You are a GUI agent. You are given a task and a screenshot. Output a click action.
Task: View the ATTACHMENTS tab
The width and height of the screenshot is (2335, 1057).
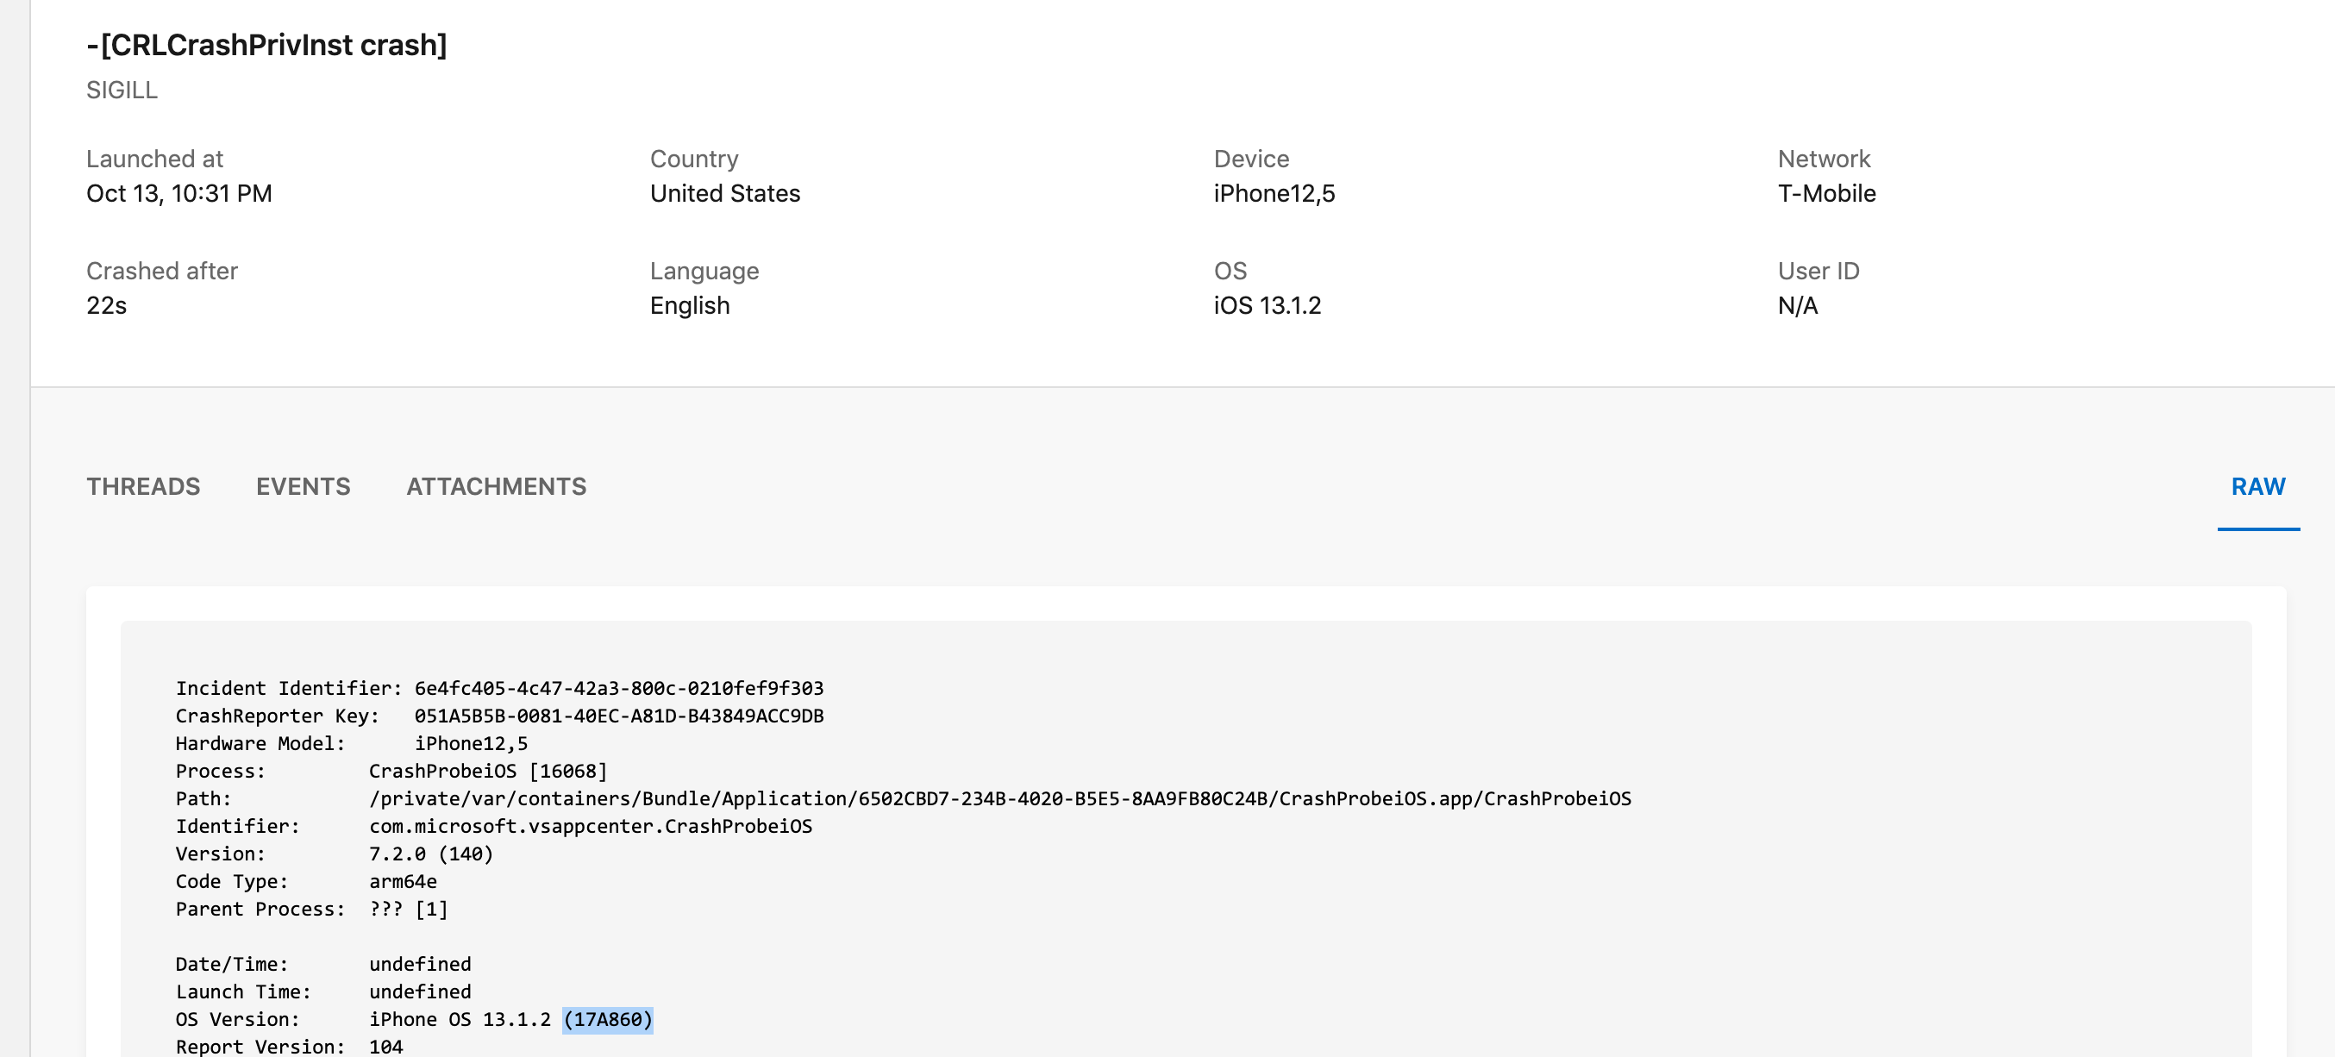(495, 487)
